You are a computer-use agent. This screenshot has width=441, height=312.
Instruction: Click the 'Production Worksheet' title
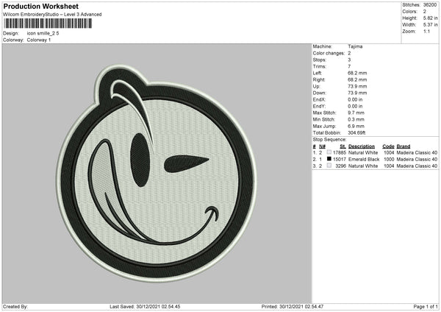pos(40,6)
